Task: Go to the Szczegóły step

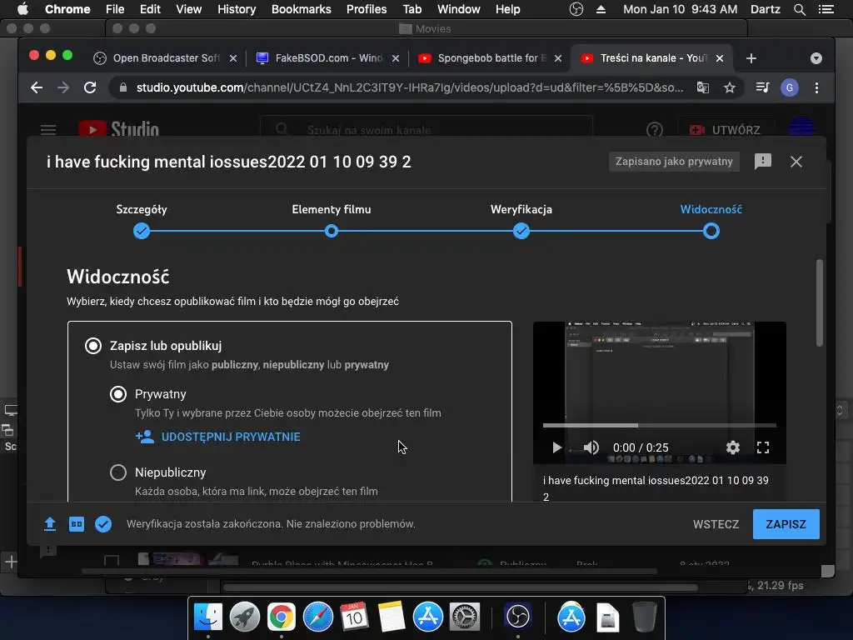Action: click(x=142, y=232)
